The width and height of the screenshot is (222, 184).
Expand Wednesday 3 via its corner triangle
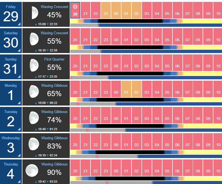pyautogui.click(x=19, y=155)
